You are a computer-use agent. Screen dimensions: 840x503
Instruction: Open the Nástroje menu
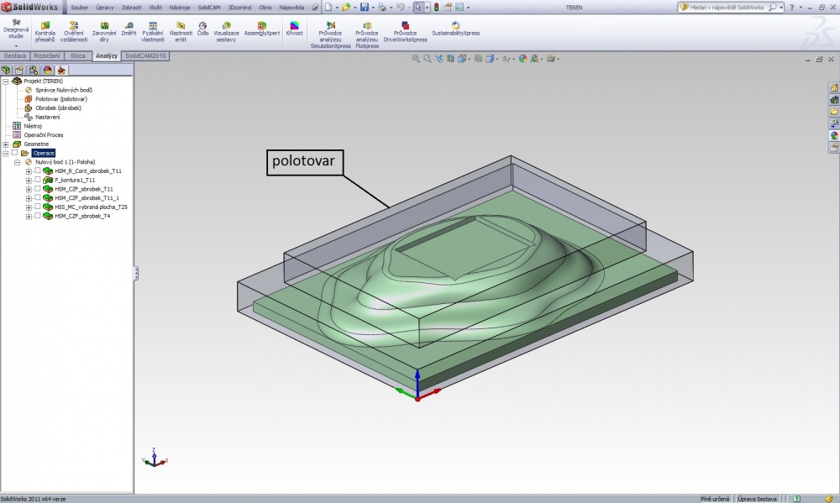coord(180,8)
